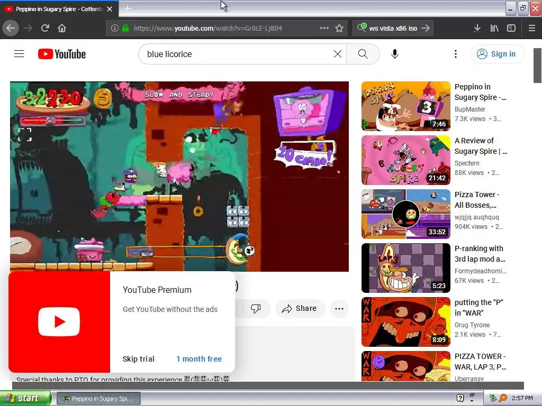Click the video player area

click(x=179, y=177)
